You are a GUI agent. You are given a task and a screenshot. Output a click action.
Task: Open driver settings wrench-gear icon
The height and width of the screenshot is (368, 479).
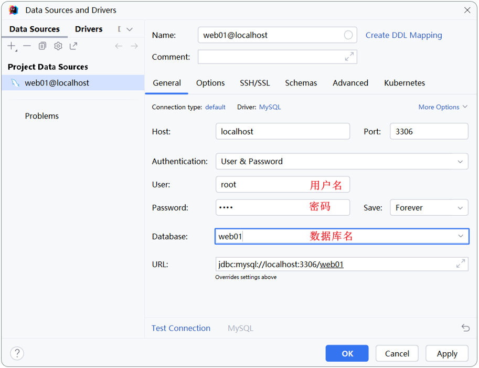58,46
